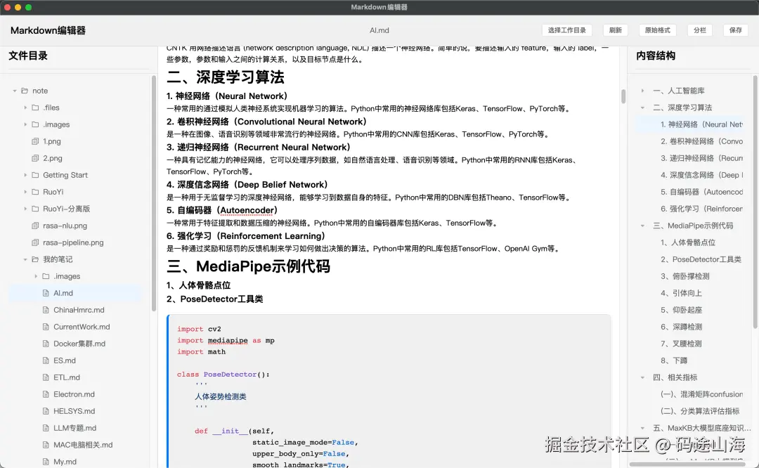Jump to 3. 递归神经网络 outline entry

tap(701, 158)
